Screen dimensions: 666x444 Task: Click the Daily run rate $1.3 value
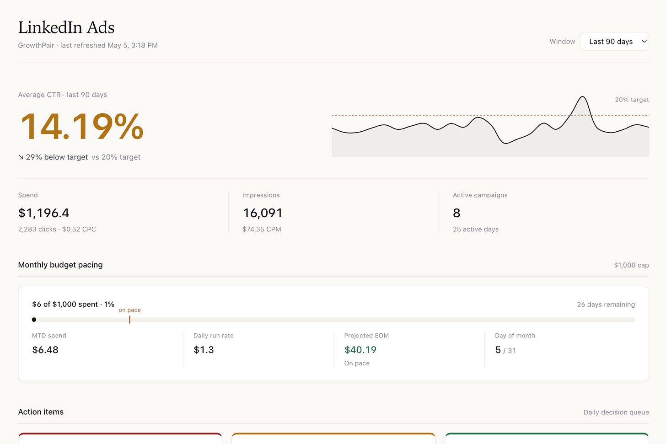coord(204,350)
